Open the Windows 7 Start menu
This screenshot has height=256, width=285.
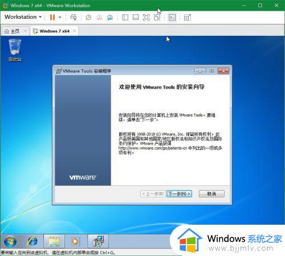coord(10,241)
